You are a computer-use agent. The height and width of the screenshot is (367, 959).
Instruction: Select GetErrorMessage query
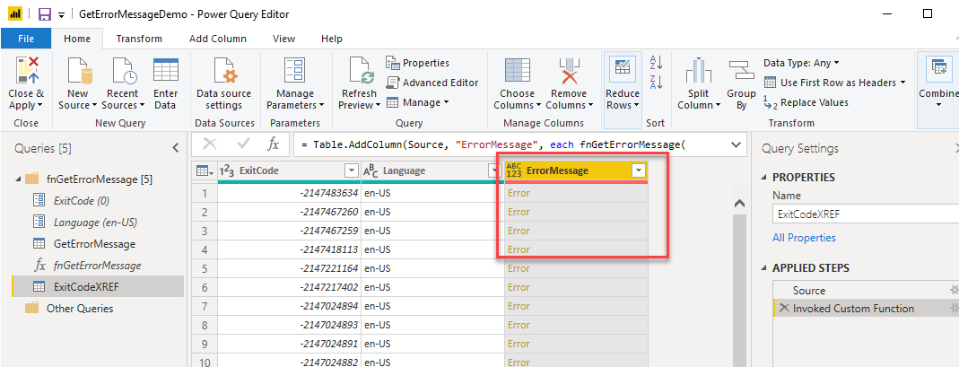[x=94, y=243]
